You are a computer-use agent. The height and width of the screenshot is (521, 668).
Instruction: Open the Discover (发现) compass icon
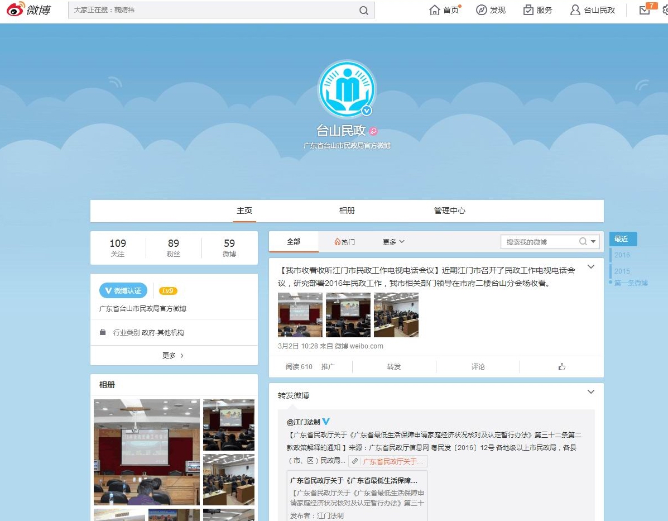coord(482,10)
